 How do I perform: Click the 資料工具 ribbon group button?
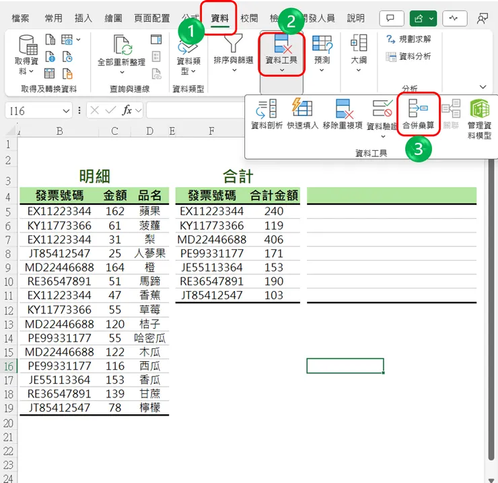click(x=281, y=53)
